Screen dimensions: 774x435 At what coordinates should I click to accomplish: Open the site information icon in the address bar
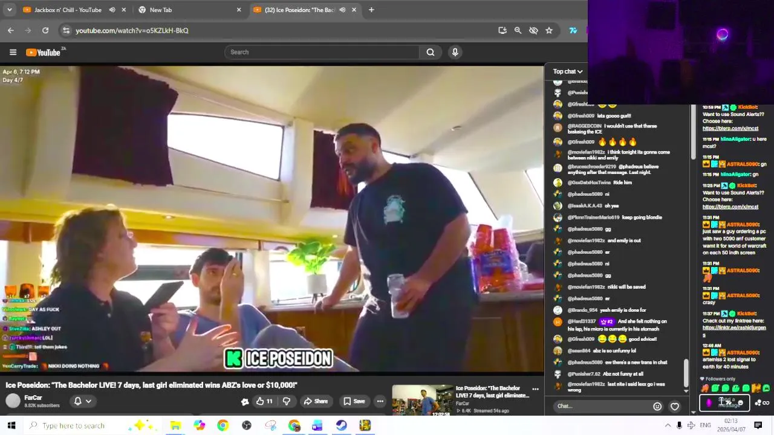pos(67,30)
